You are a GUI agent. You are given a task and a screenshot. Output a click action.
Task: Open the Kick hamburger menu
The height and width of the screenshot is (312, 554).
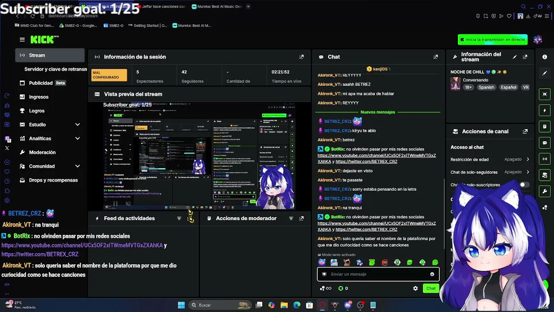pyautogui.click(x=22, y=39)
